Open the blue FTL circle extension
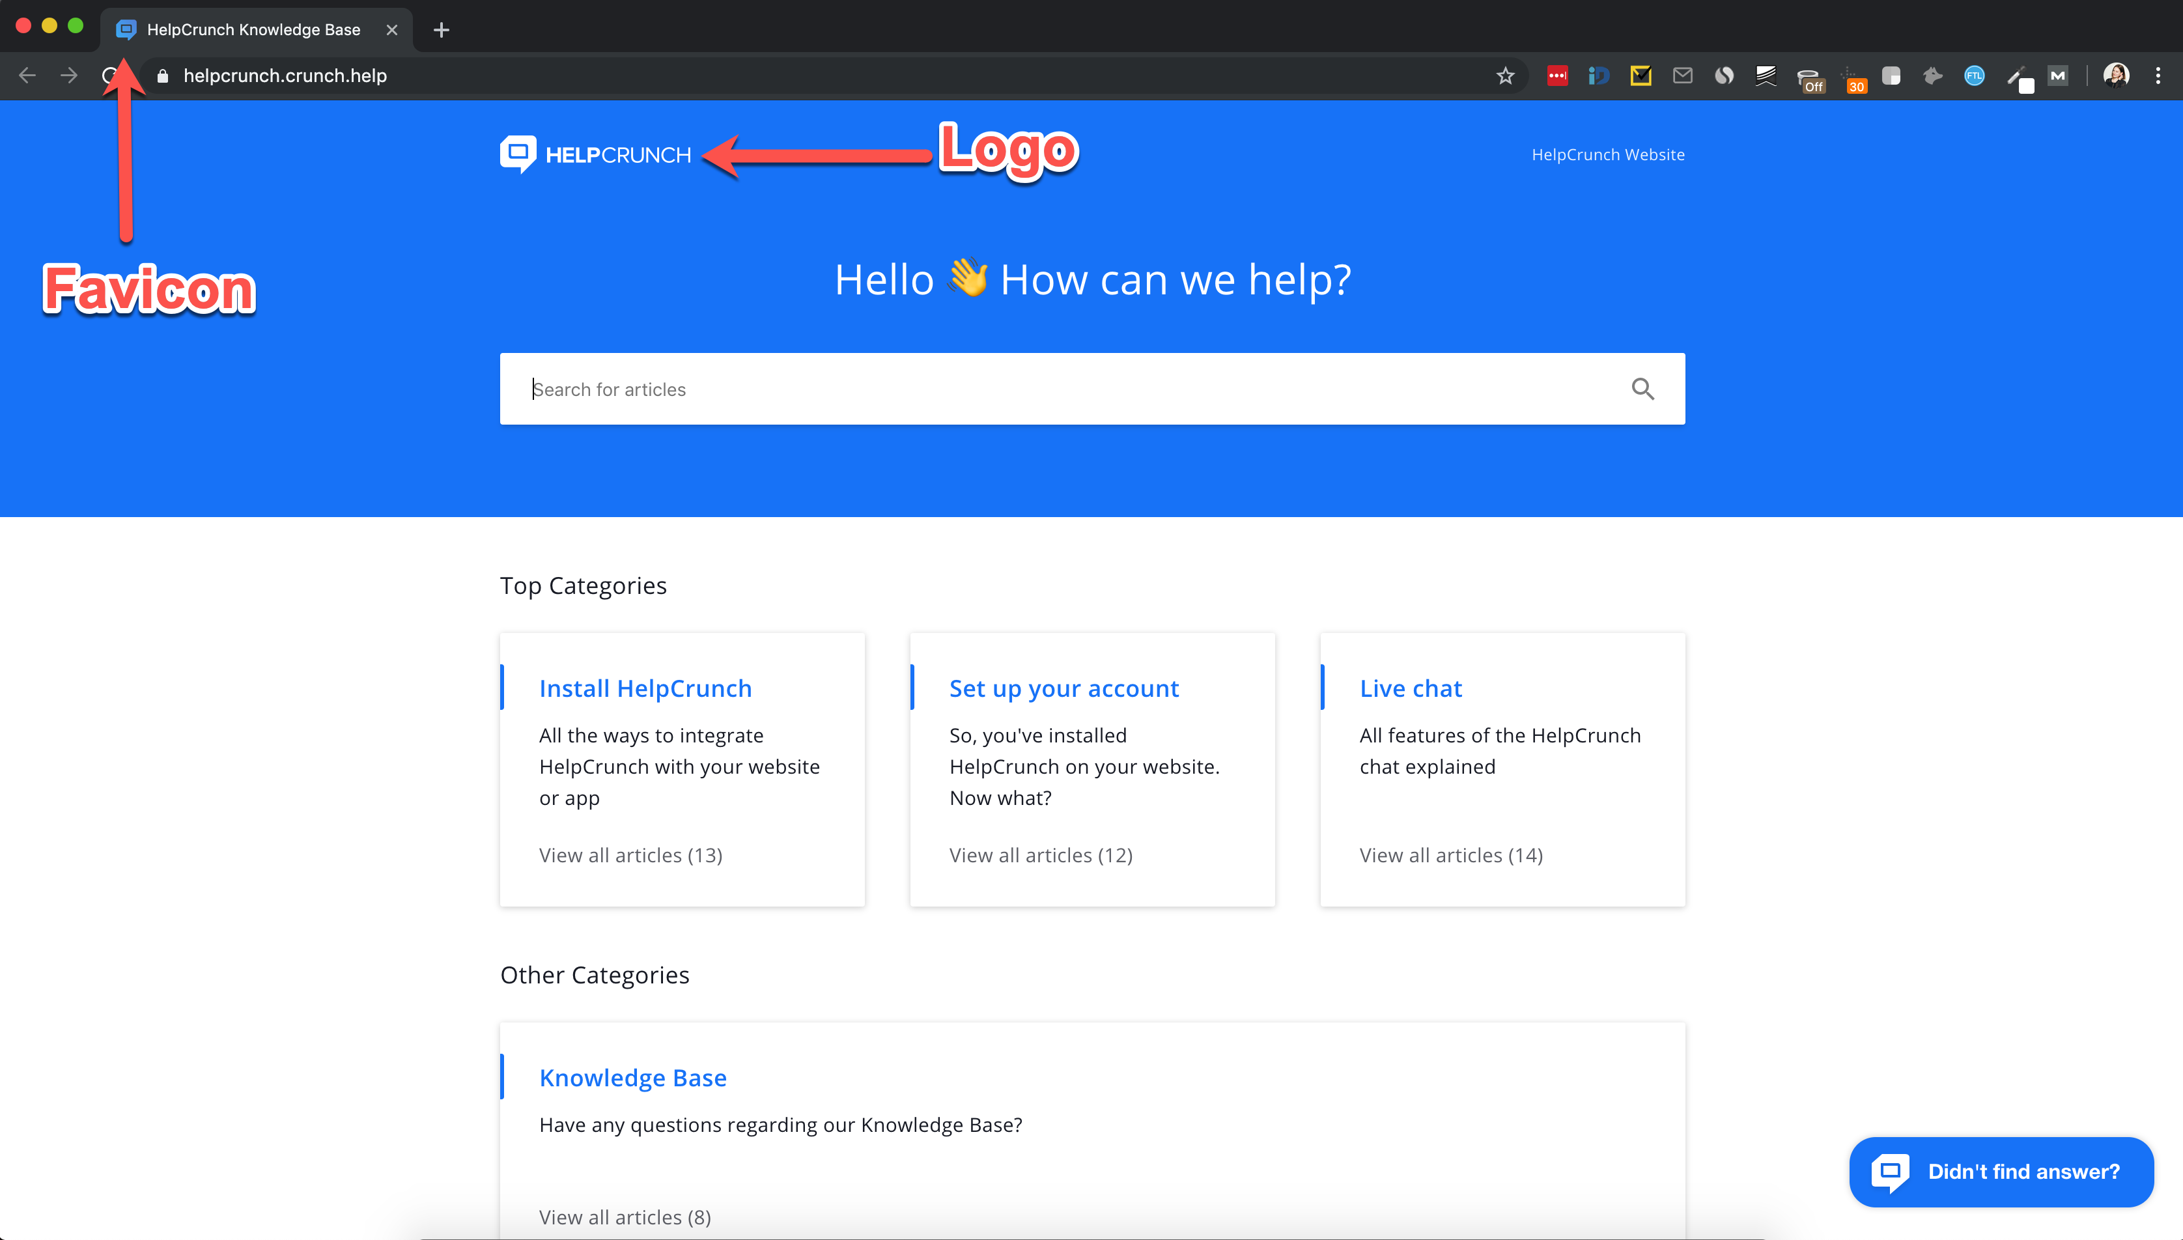 pos(1975,76)
